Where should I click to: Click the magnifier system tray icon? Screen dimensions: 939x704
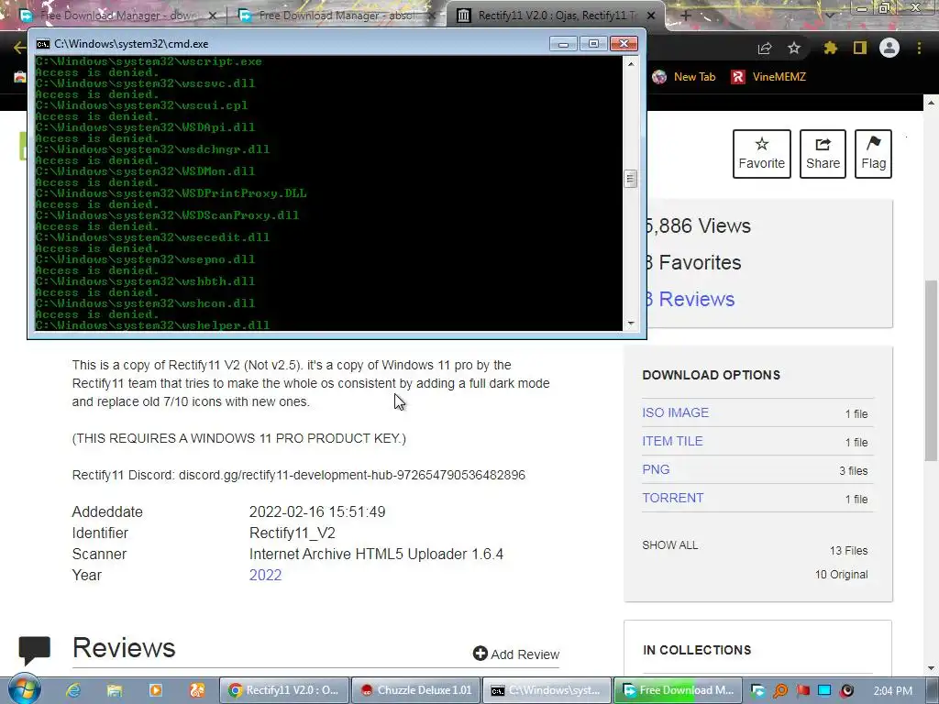point(780,691)
